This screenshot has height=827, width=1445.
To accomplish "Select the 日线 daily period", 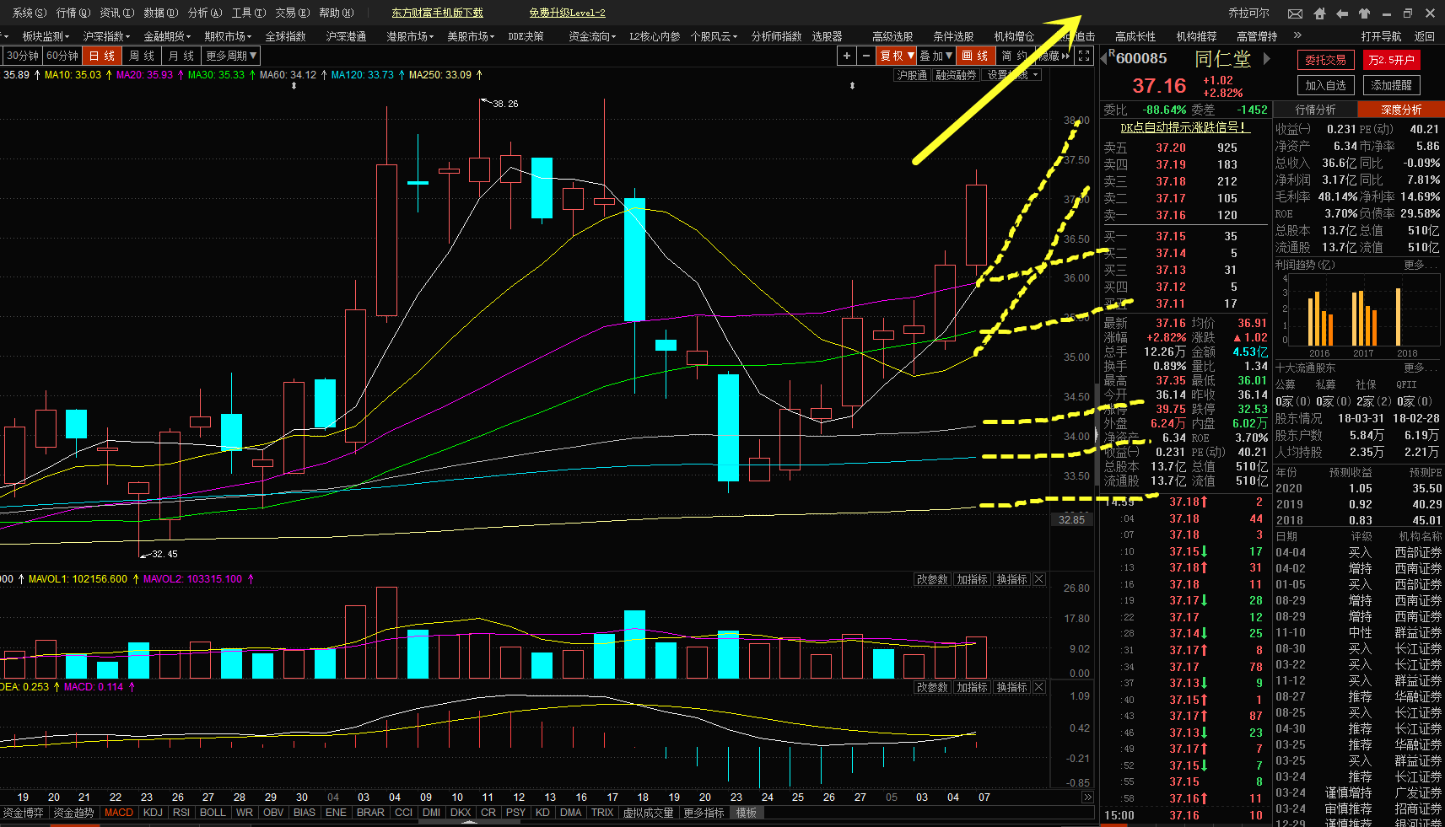I will point(102,56).
